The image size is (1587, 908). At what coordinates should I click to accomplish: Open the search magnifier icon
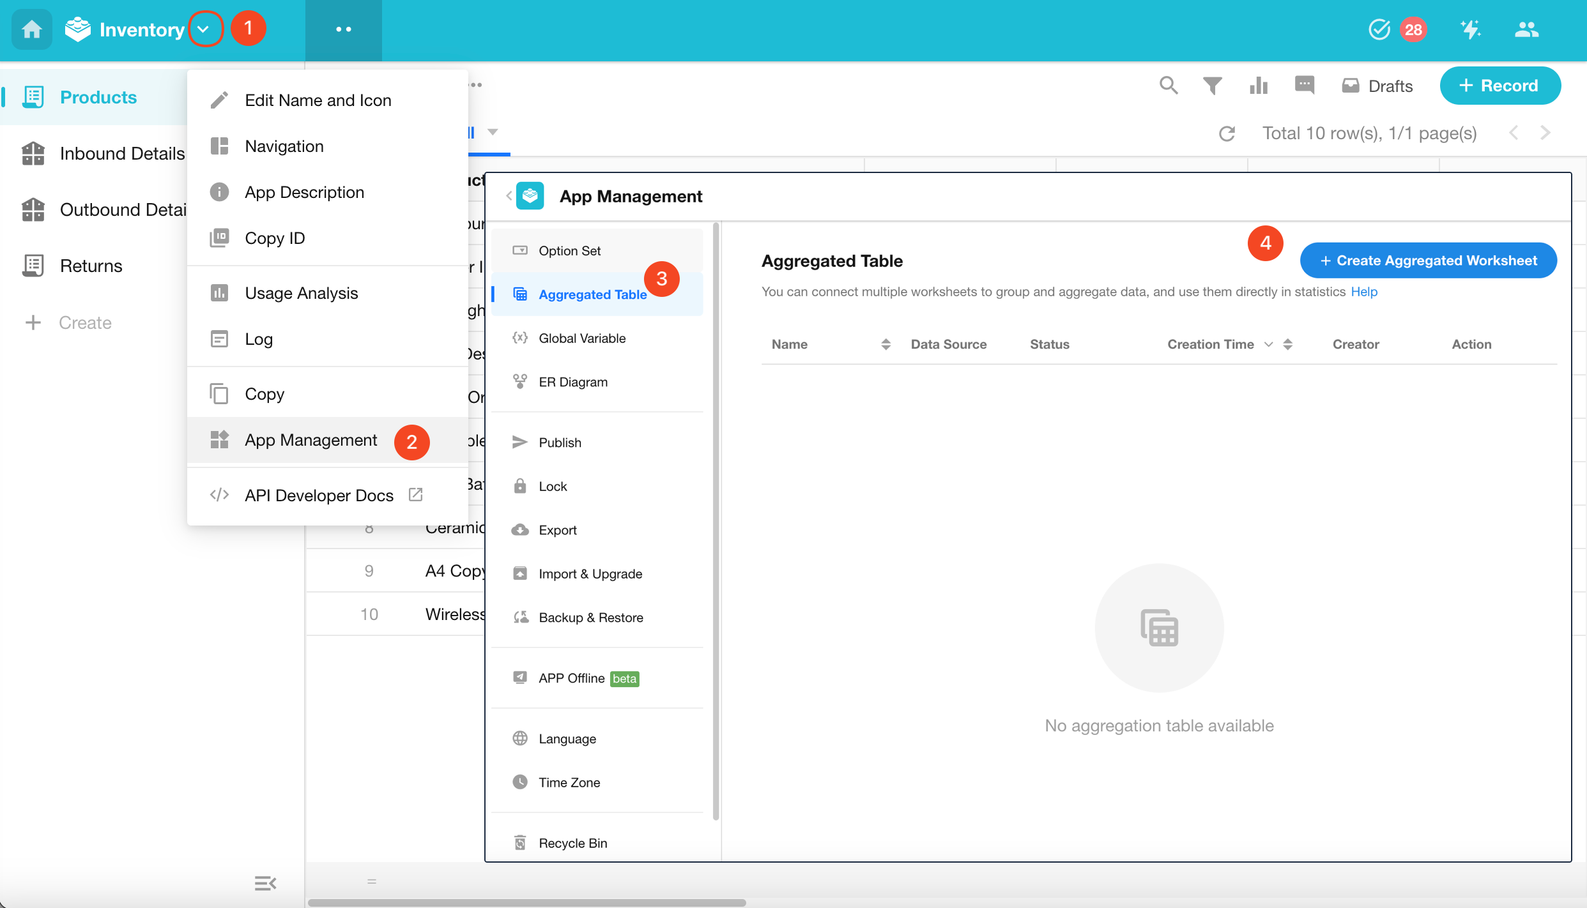1169,86
